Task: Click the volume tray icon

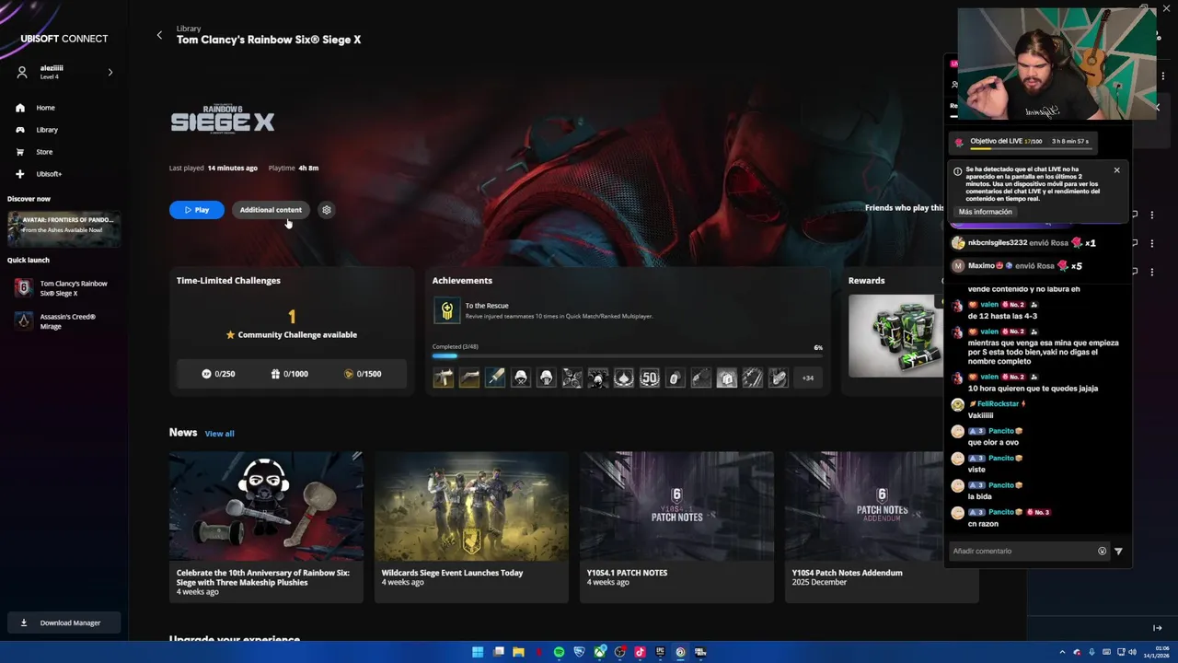Action: 1131,652
